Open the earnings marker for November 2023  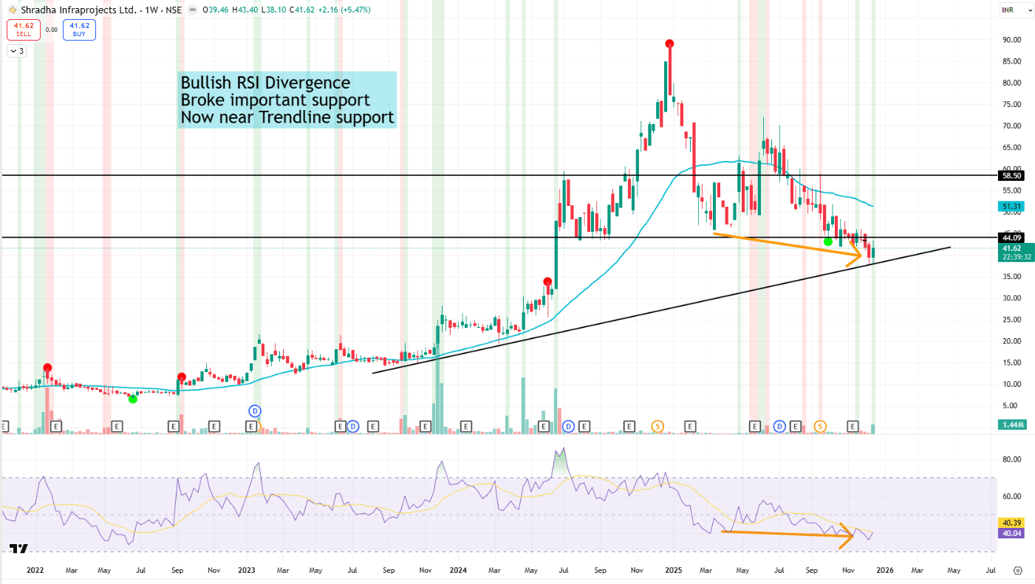pyautogui.click(x=425, y=426)
